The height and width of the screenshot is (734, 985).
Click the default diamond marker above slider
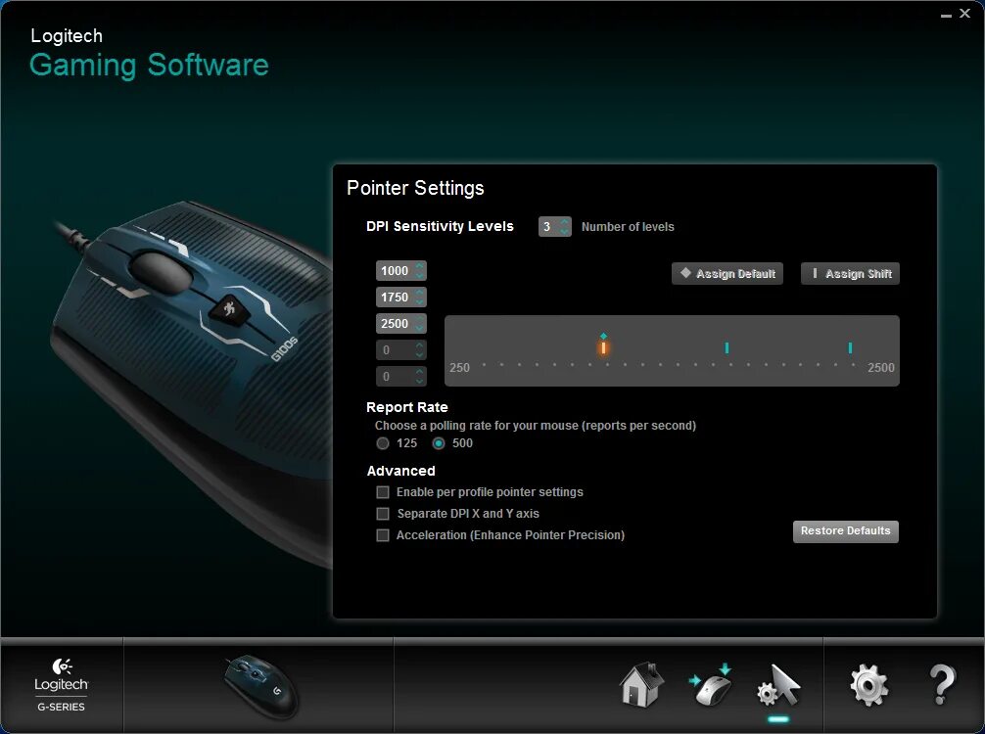[603, 336]
